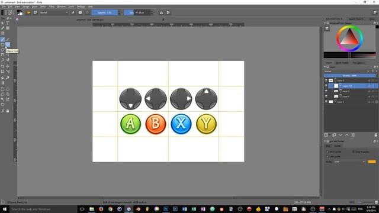Collapse the Advanced Color Selector docker

click(325, 23)
